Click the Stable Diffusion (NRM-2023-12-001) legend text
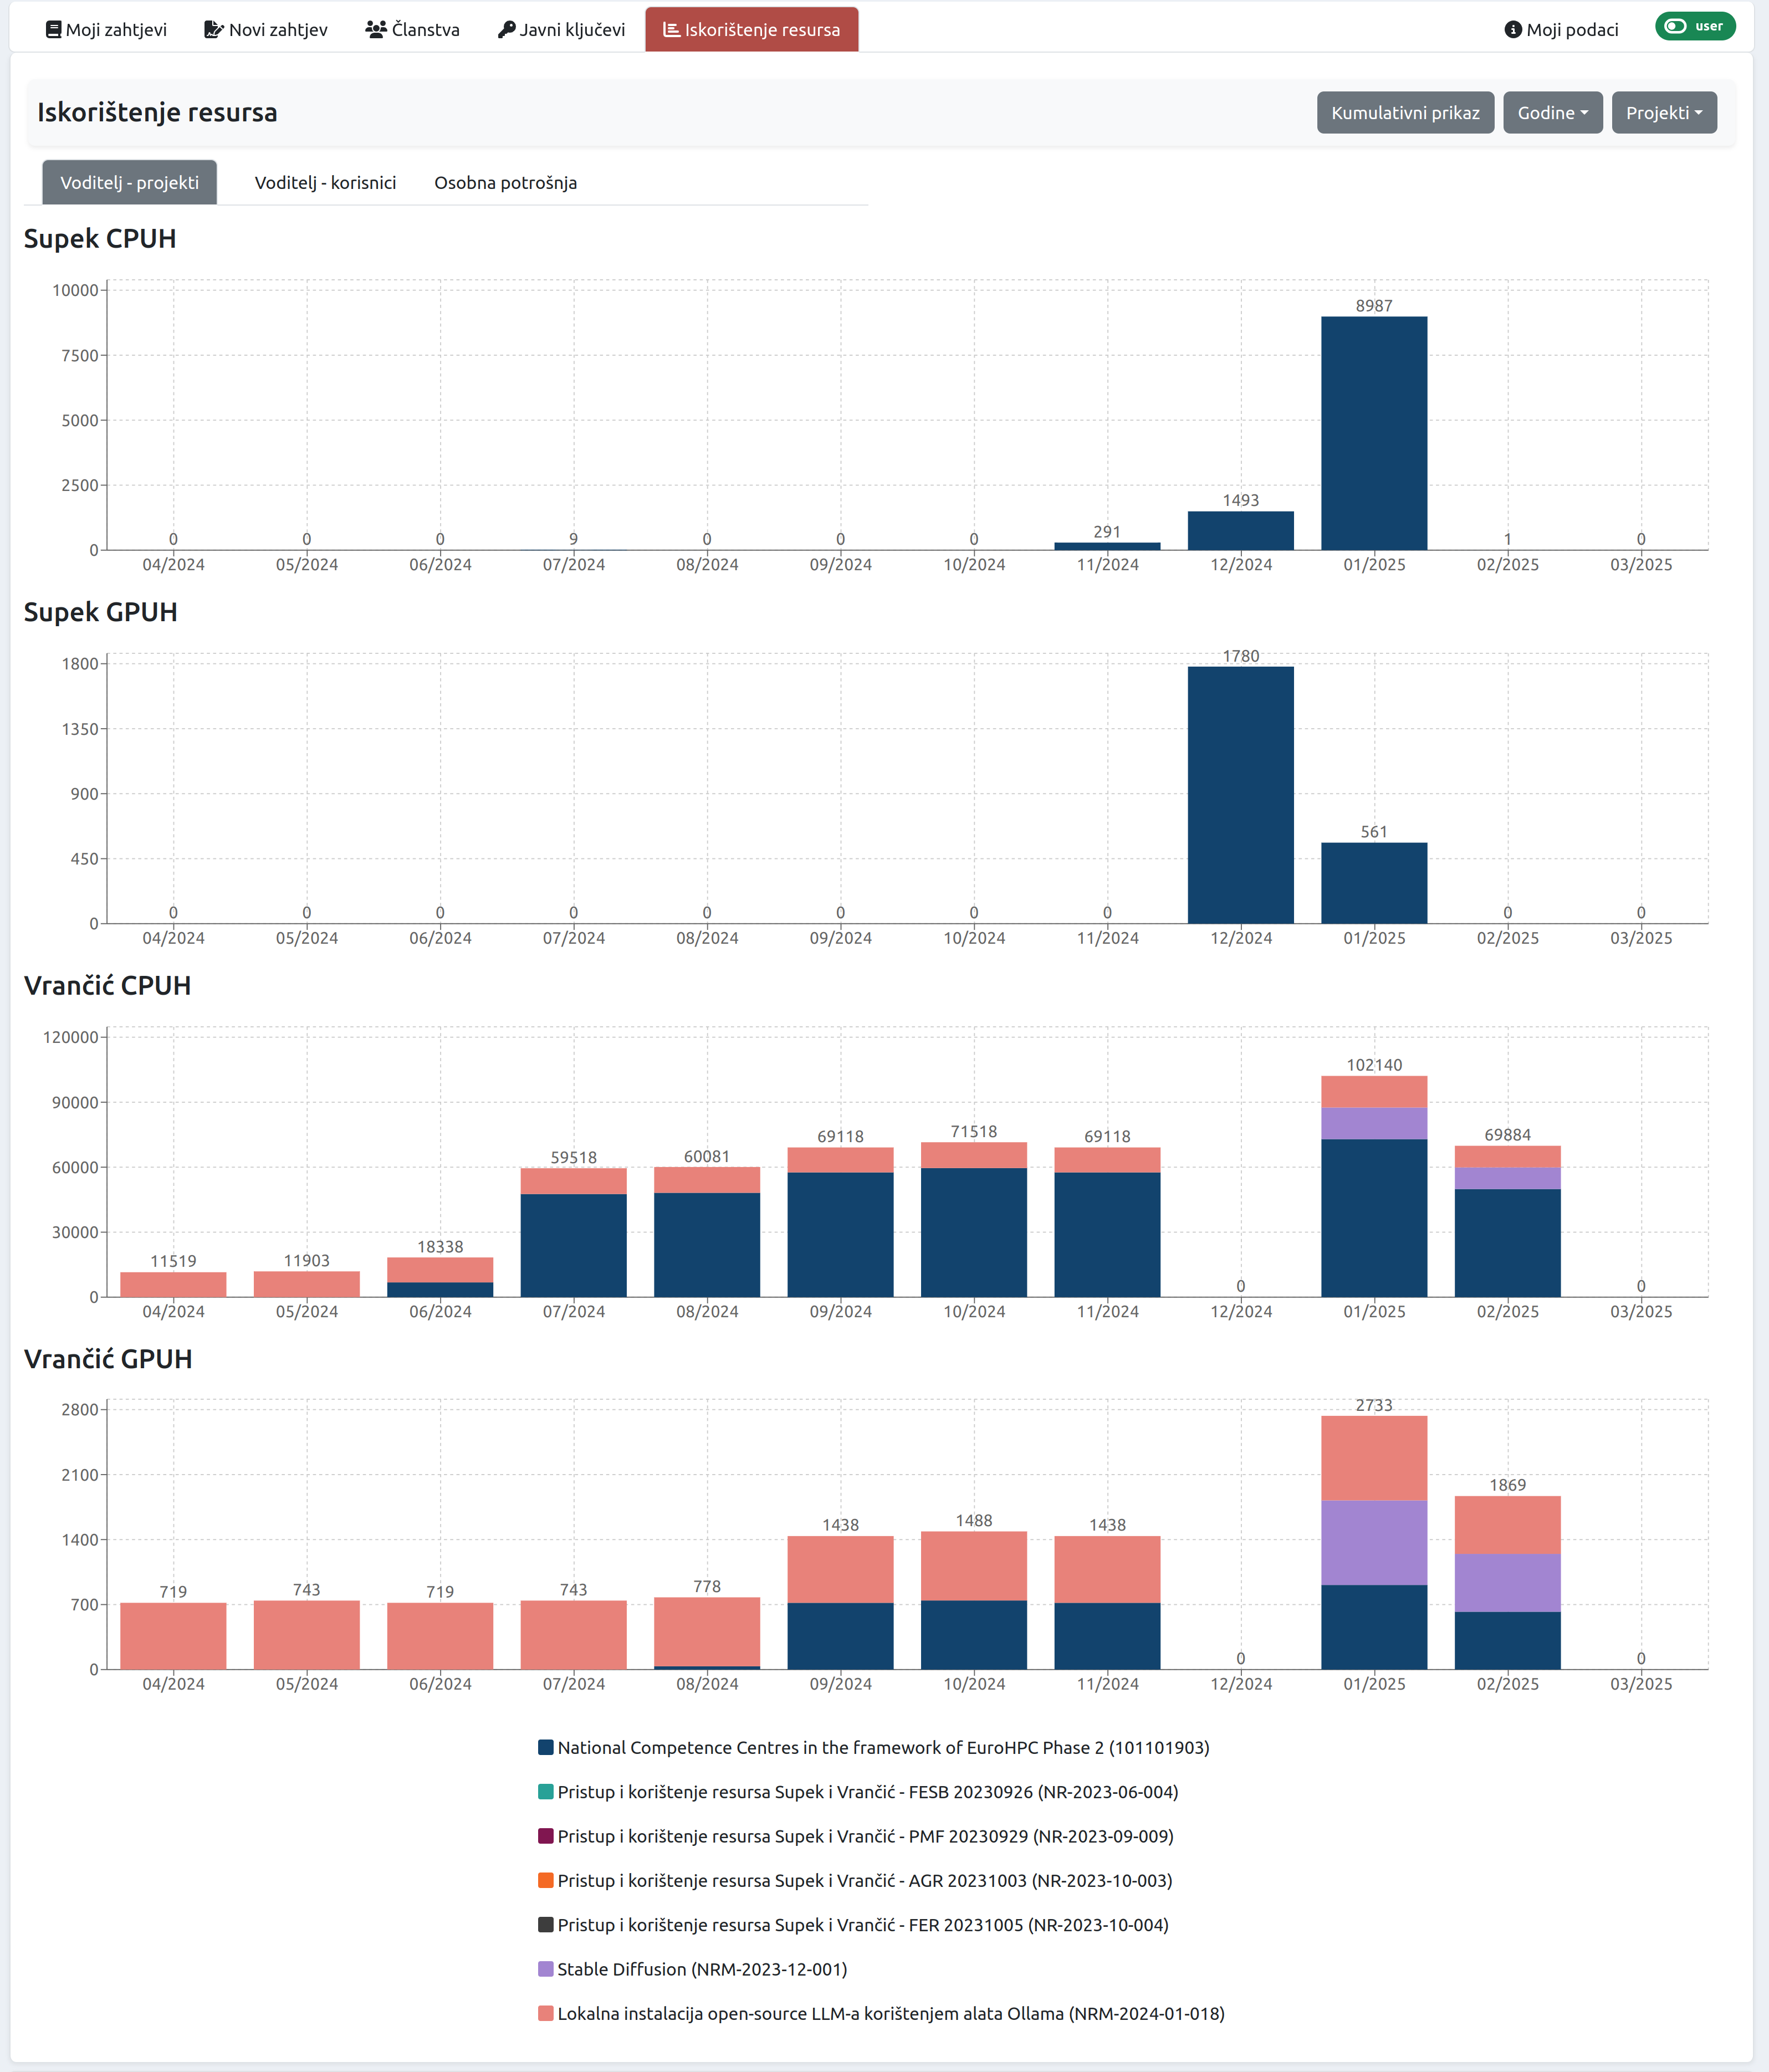 tap(702, 1969)
